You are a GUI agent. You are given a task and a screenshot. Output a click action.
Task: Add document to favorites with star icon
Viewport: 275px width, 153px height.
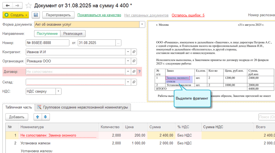point(28,6)
